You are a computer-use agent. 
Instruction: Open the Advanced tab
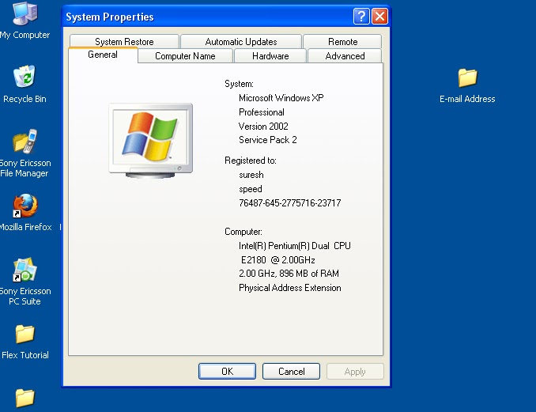pos(345,56)
